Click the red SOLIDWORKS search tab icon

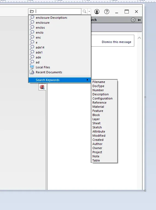[x=42, y=87]
